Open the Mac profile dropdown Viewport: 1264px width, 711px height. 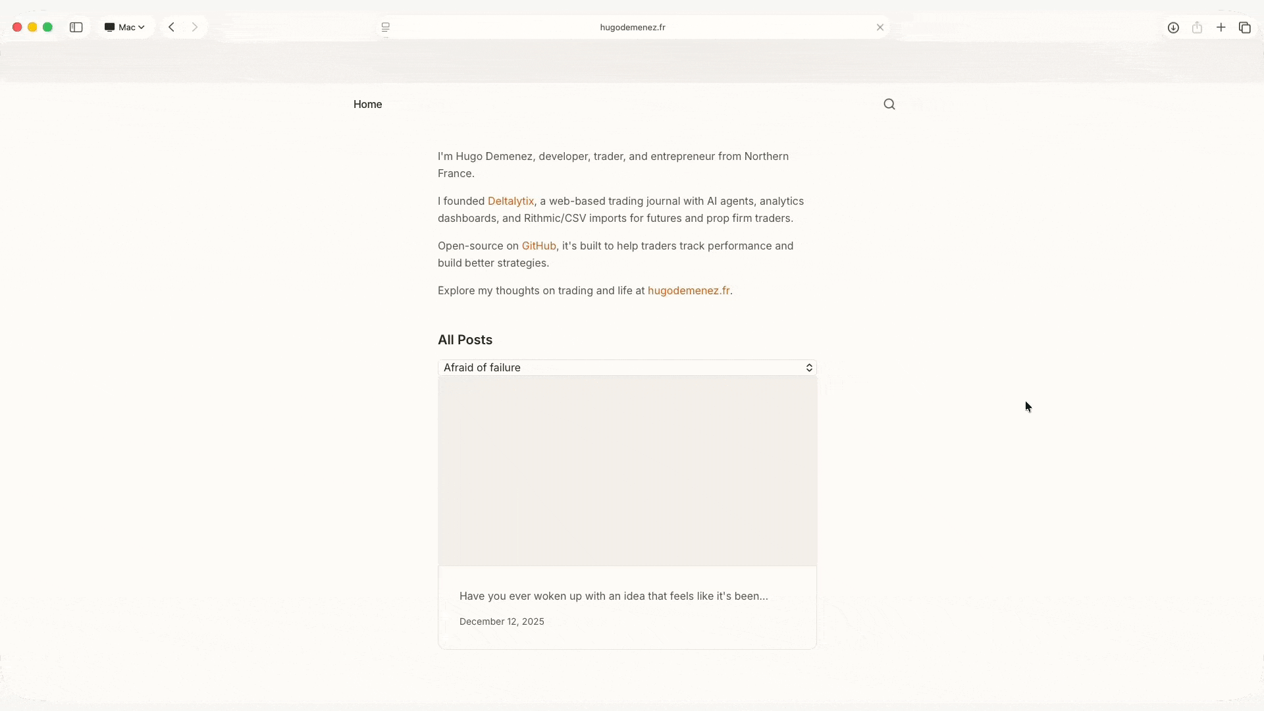125,27
